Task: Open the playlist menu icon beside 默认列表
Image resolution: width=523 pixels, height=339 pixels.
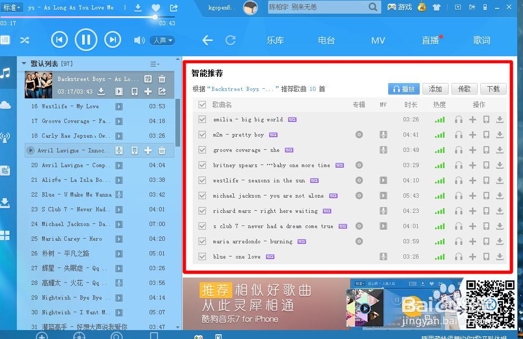Action: coord(154,64)
